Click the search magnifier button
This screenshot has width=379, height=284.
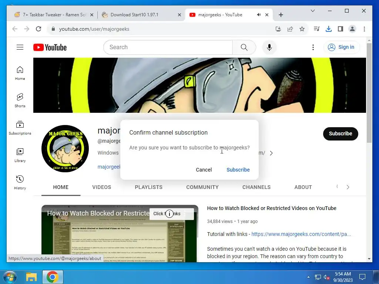244,47
